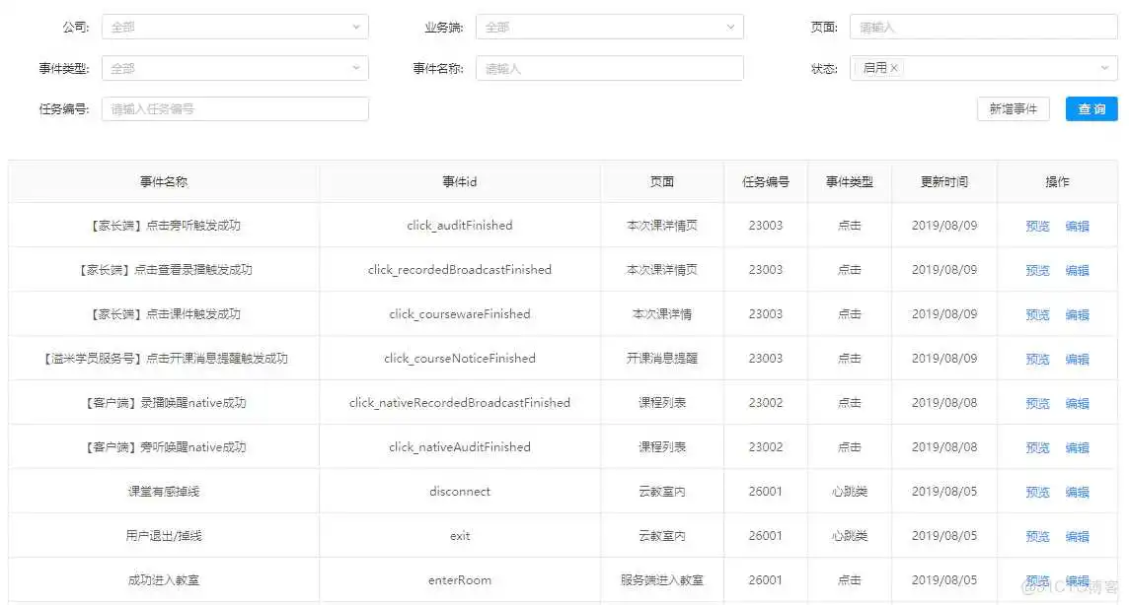Preview the click_recordedBroadcastFinished event
This screenshot has height=605, width=1129.
tap(1037, 269)
